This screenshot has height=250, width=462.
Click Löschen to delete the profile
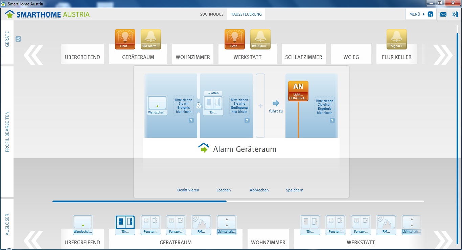(224, 190)
